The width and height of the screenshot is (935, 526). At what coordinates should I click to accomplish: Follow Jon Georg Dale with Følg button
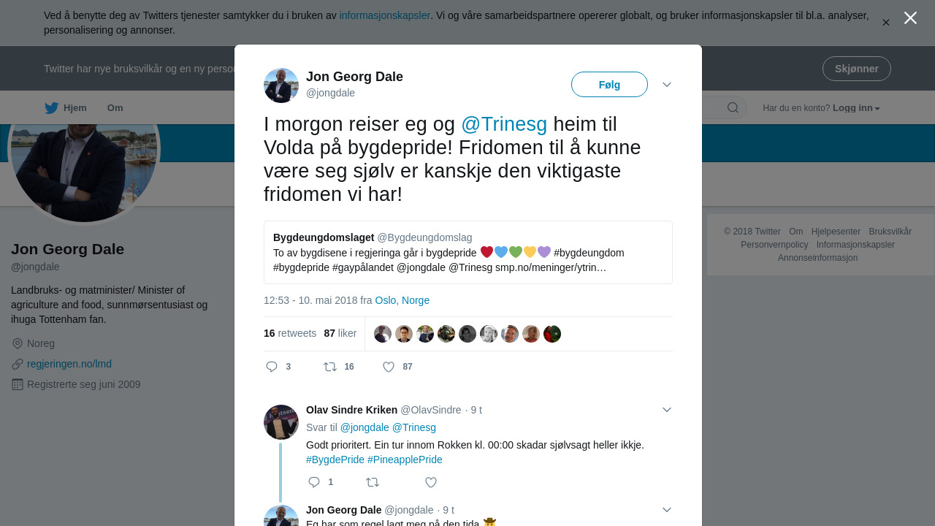(609, 85)
